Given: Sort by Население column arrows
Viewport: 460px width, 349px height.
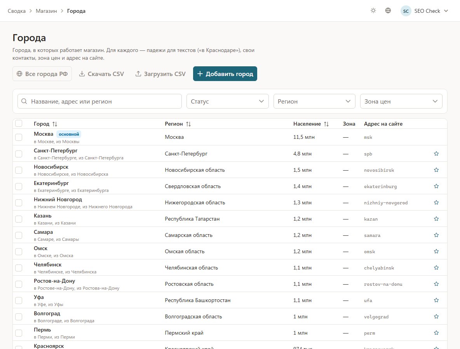Looking at the screenshot, I should tap(326, 124).
